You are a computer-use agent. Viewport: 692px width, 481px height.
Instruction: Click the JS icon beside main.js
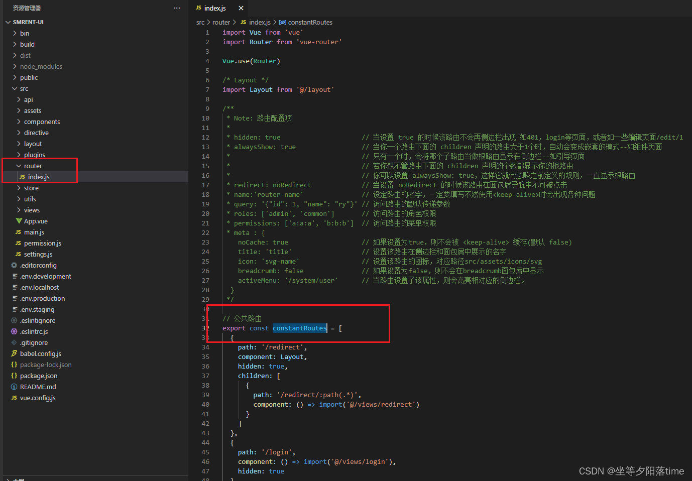click(19, 232)
